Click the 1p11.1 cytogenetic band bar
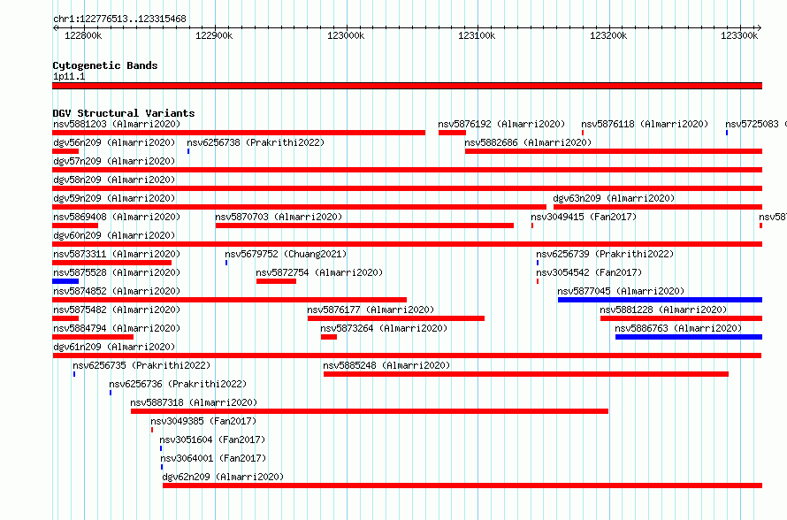The image size is (787, 520). tap(407, 86)
